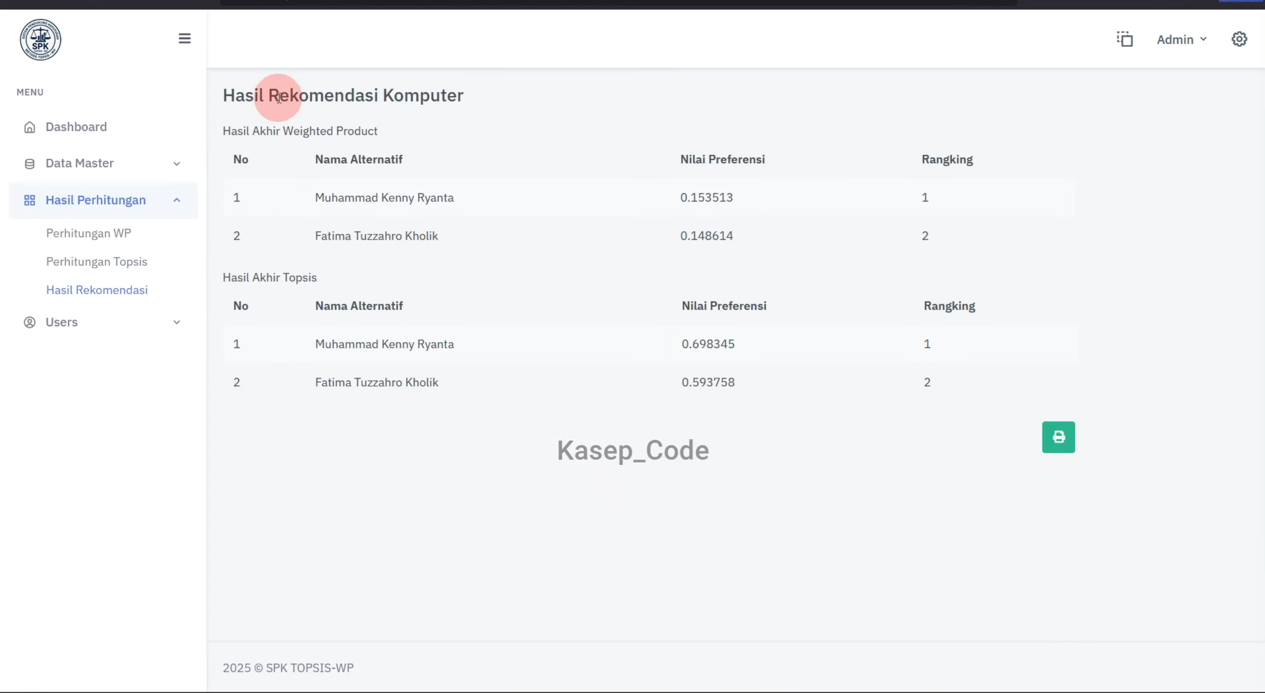Go to Dashboard menu item
The height and width of the screenshot is (693, 1265).
pos(76,127)
